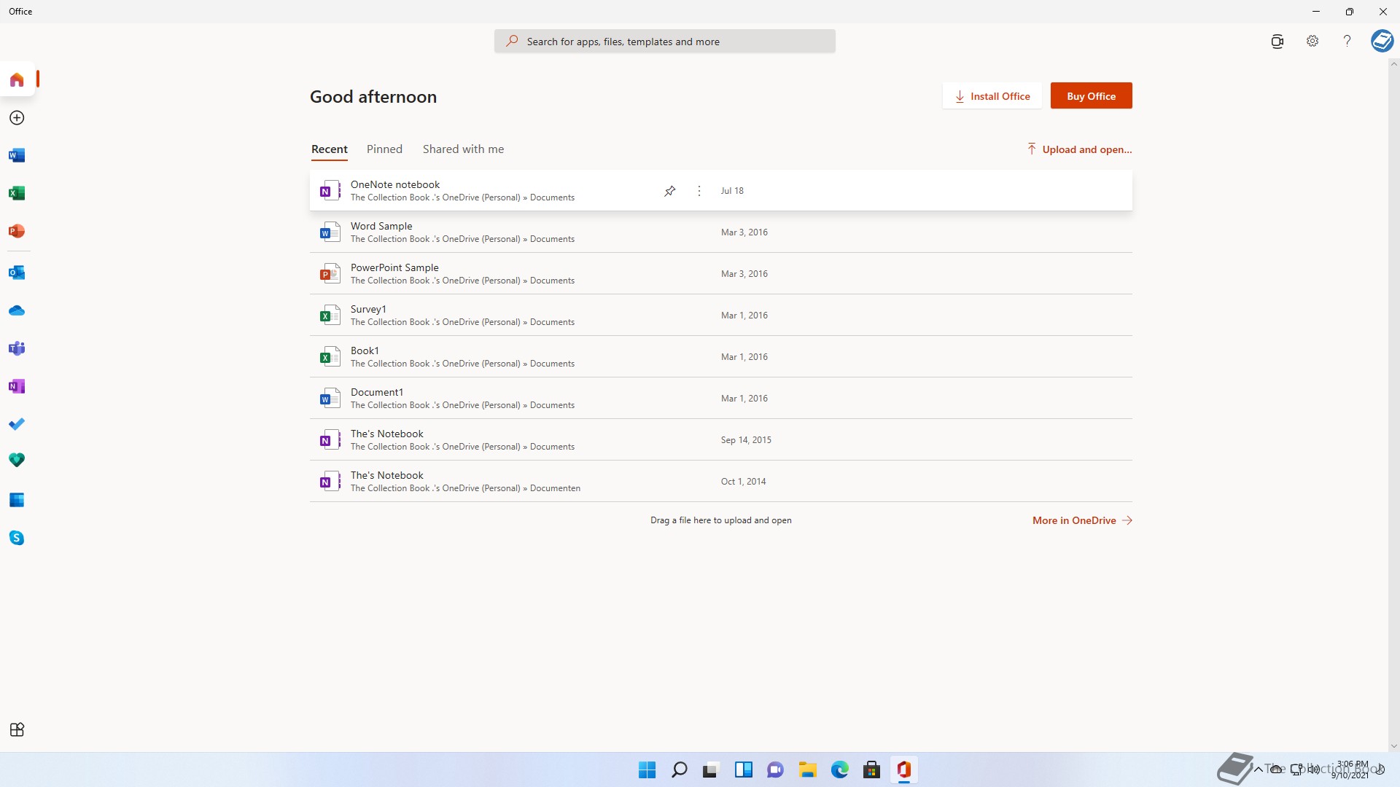Open the Widgets icon on taskbar
This screenshot has height=787, width=1400.
(x=743, y=770)
